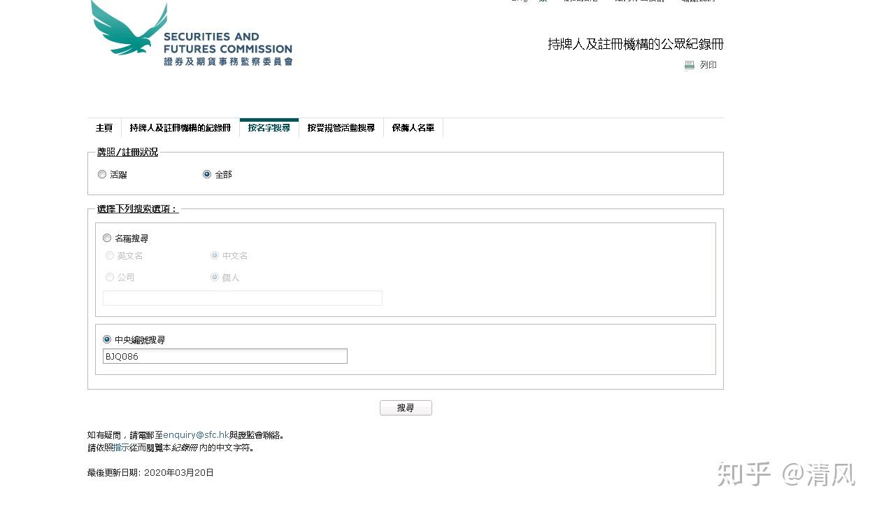Click the empty name search input field
This screenshot has height=510, width=877.
point(242,298)
